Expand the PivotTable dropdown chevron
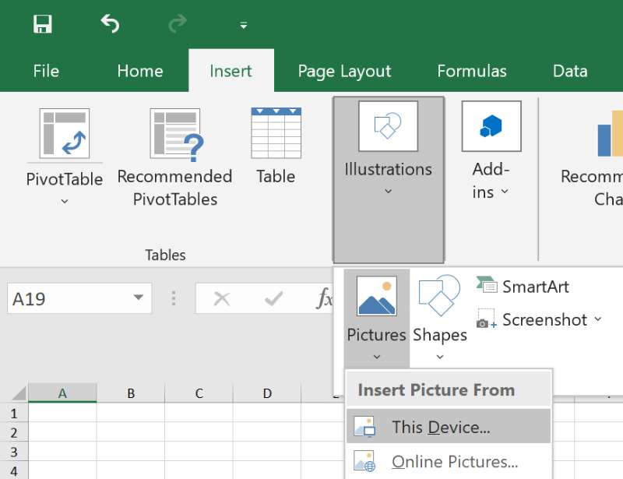623x479 pixels. point(65,202)
